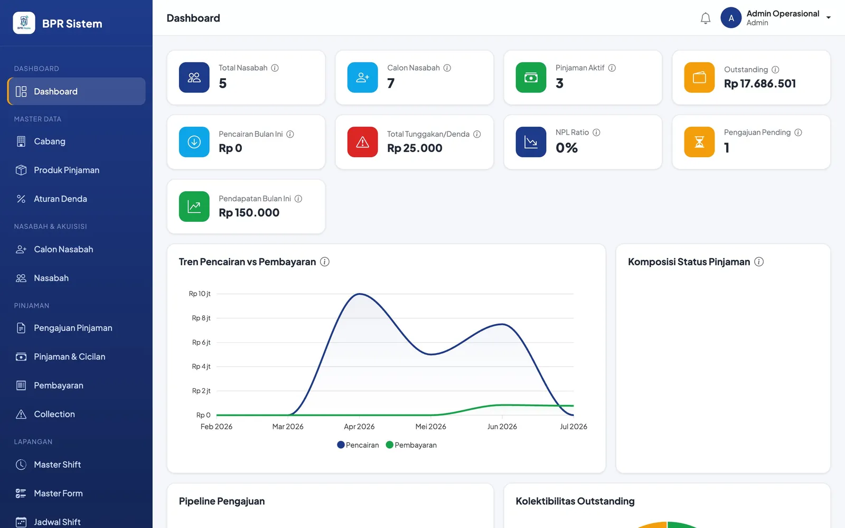This screenshot has width=845, height=528.
Task: Toggle Pencairan series in chart legend
Action: coord(358,445)
